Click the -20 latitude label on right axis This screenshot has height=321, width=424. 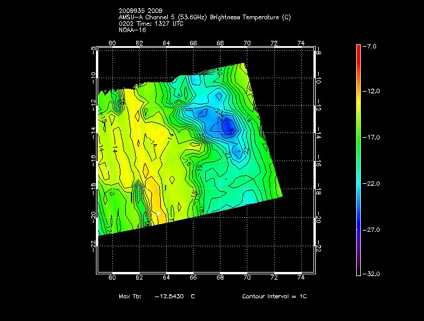pos(319,219)
